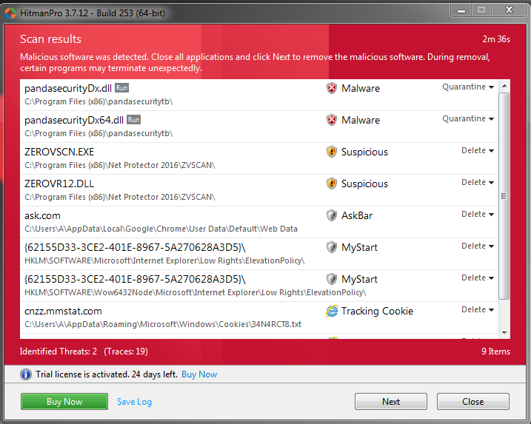Click the green Buy Now button
531x424 pixels.
click(64, 401)
